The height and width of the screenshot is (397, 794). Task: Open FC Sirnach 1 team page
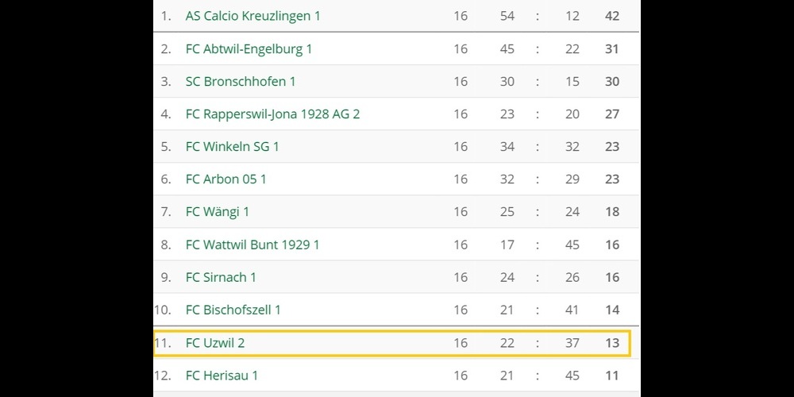(221, 277)
